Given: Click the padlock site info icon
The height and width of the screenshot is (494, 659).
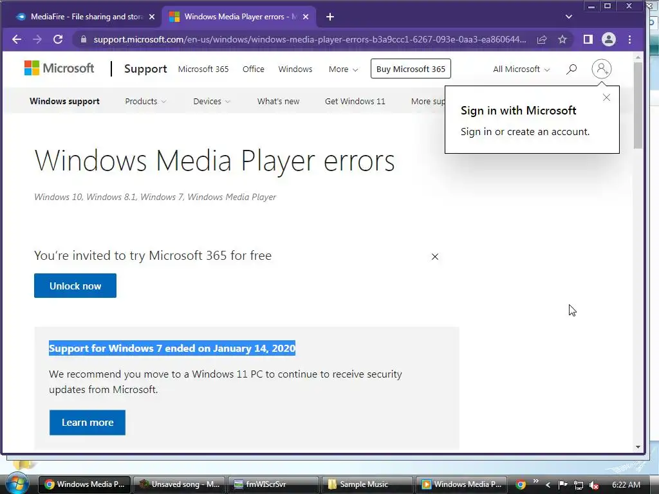Looking at the screenshot, I should [x=84, y=39].
